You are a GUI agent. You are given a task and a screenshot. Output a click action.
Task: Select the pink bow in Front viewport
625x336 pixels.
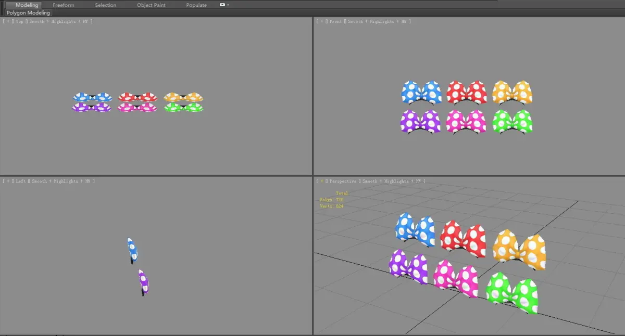coord(467,121)
